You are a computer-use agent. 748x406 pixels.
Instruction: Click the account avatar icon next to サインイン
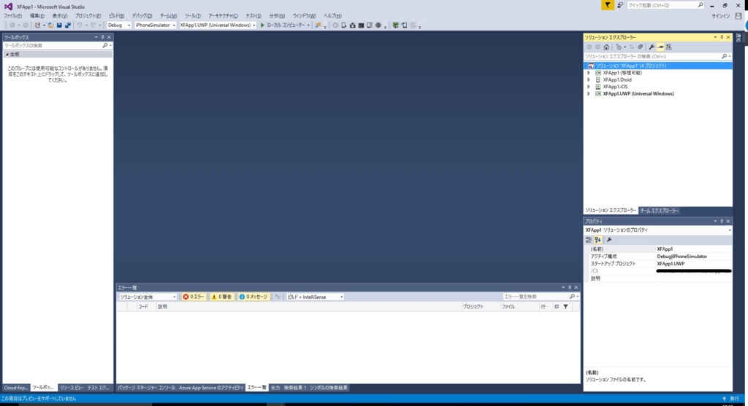[739, 16]
